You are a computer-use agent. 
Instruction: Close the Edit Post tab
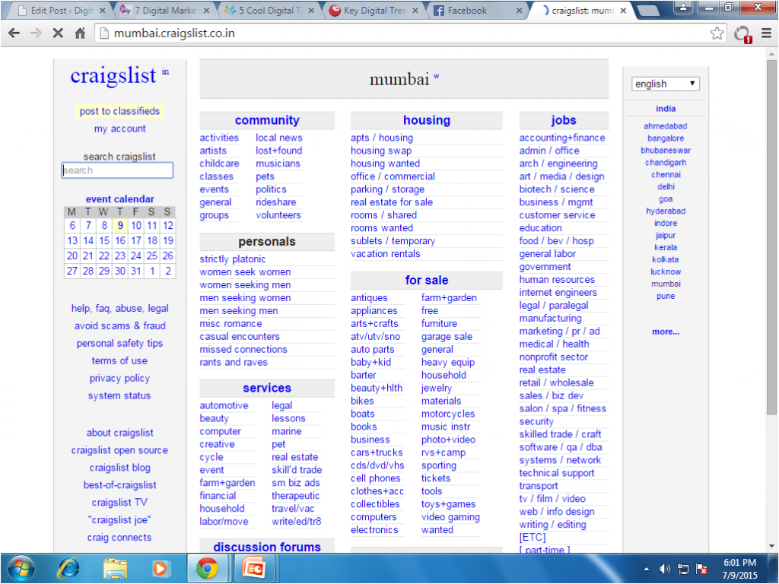pos(103,11)
